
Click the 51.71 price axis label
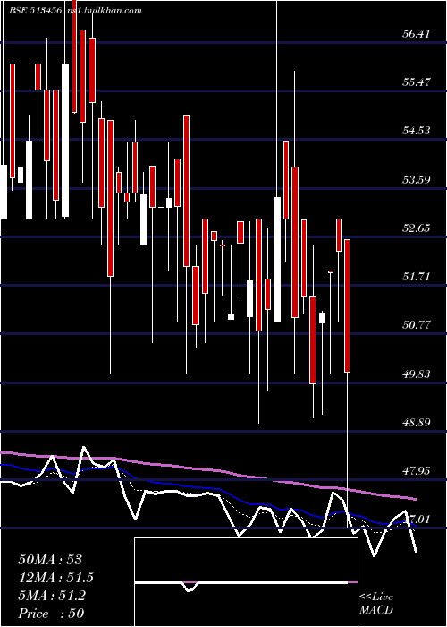click(x=416, y=276)
